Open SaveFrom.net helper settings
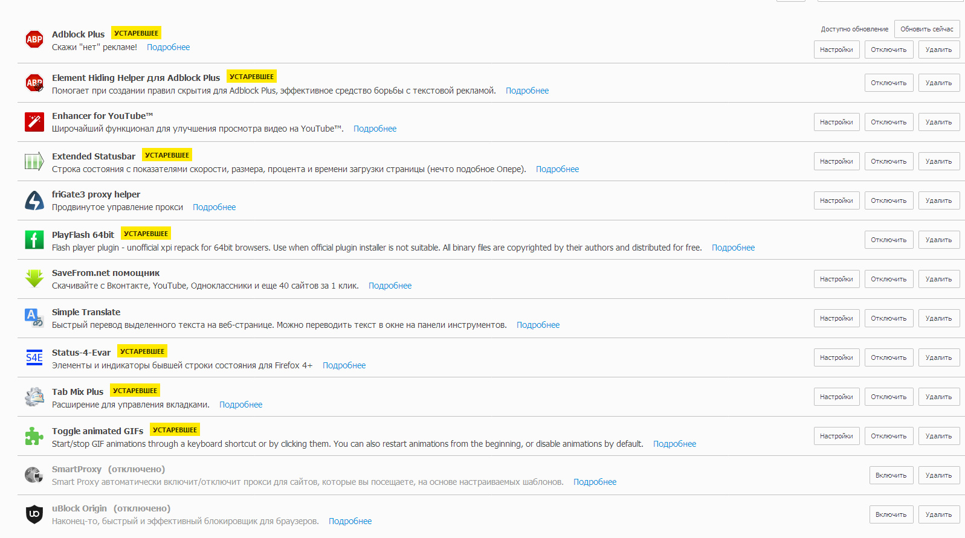The width and height of the screenshot is (965, 538). [x=836, y=279]
